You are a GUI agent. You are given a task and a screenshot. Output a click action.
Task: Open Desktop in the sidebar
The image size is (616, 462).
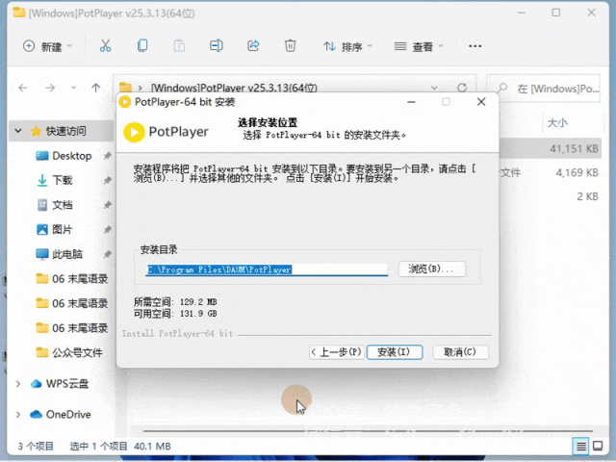(x=72, y=156)
